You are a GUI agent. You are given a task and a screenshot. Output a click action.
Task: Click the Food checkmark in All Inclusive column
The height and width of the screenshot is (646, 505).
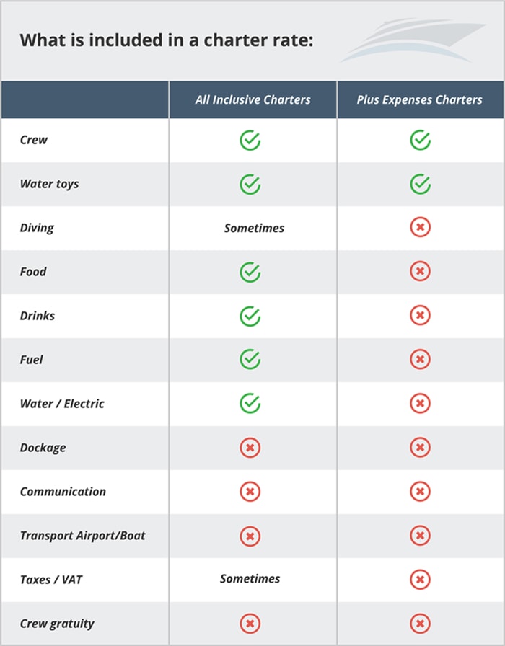(x=250, y=272)
